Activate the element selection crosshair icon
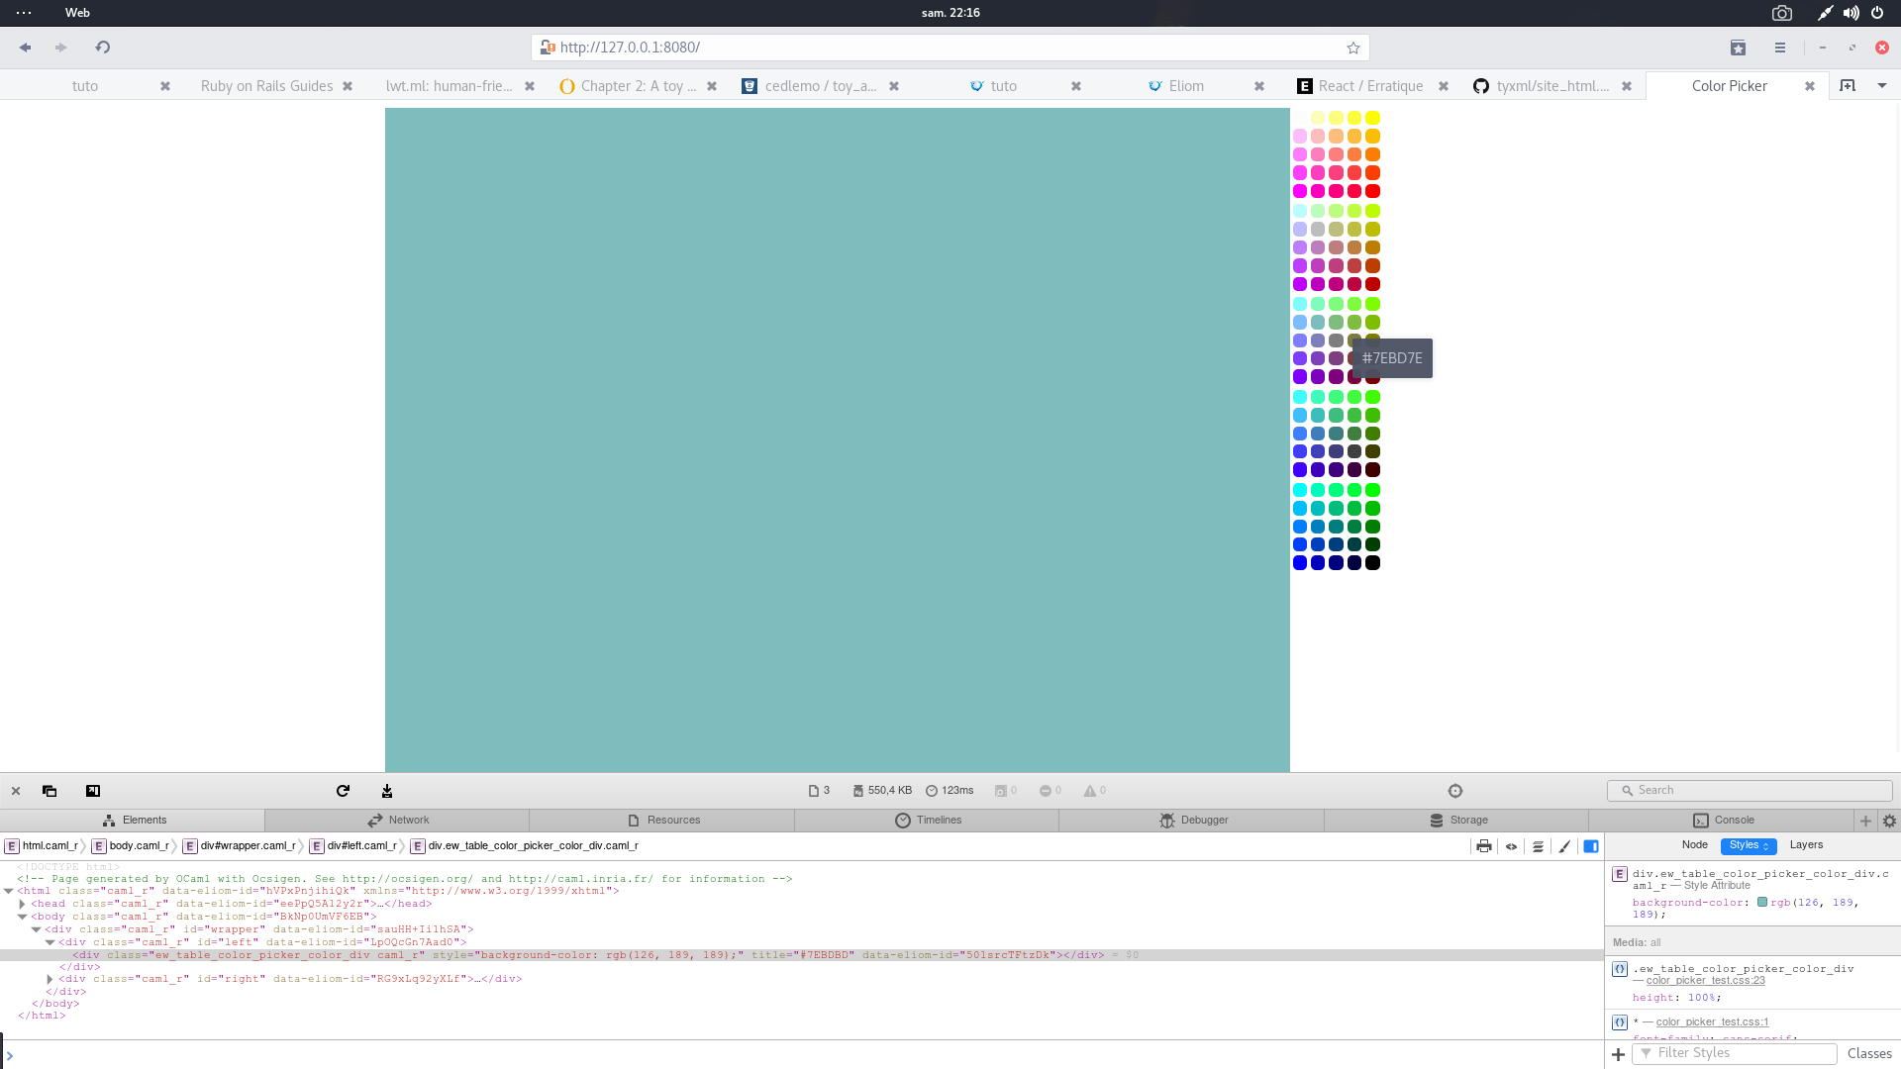The image size is (1901, 1069). [1454, 791]
